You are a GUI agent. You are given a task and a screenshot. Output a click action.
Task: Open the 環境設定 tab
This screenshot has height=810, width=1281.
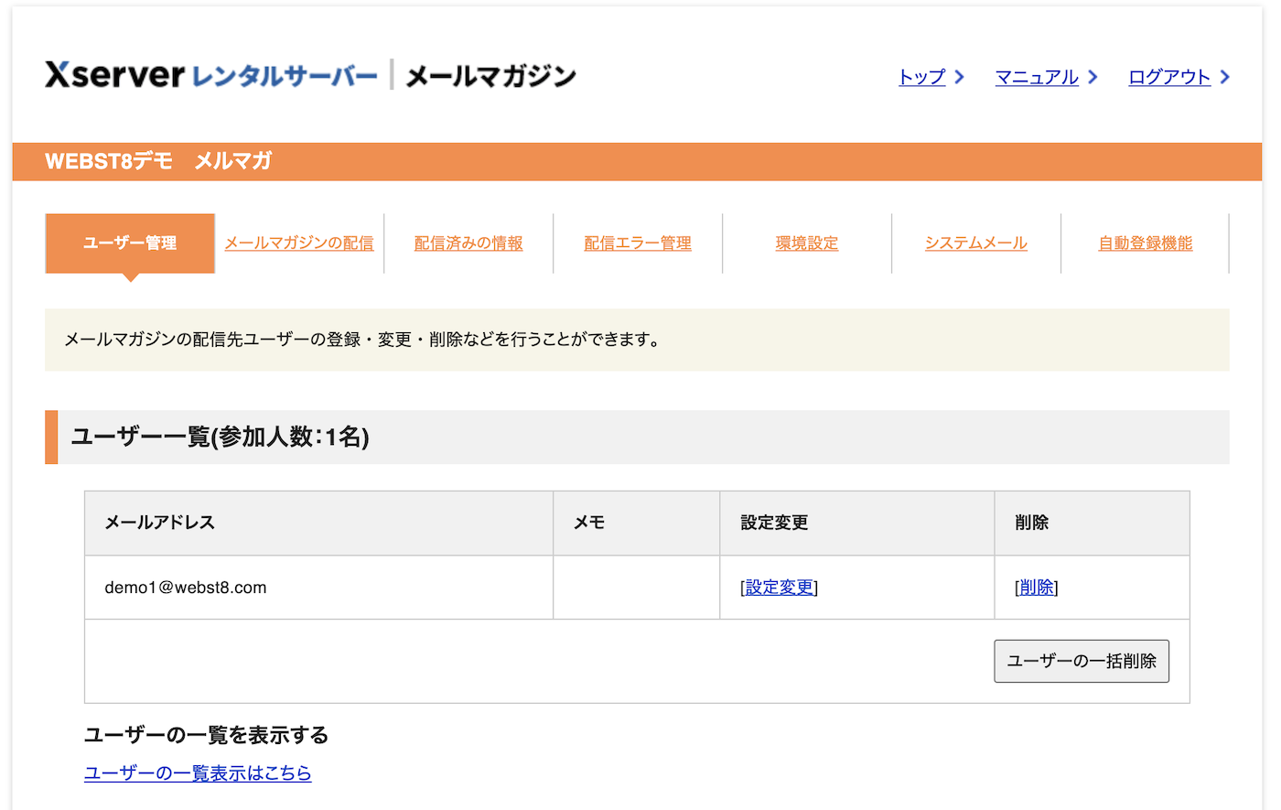[807, 243]
